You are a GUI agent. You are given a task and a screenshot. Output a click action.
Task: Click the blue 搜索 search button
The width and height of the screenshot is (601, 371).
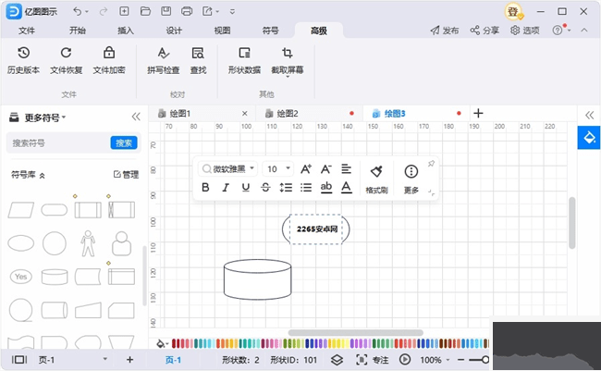[x=124, y=142]
